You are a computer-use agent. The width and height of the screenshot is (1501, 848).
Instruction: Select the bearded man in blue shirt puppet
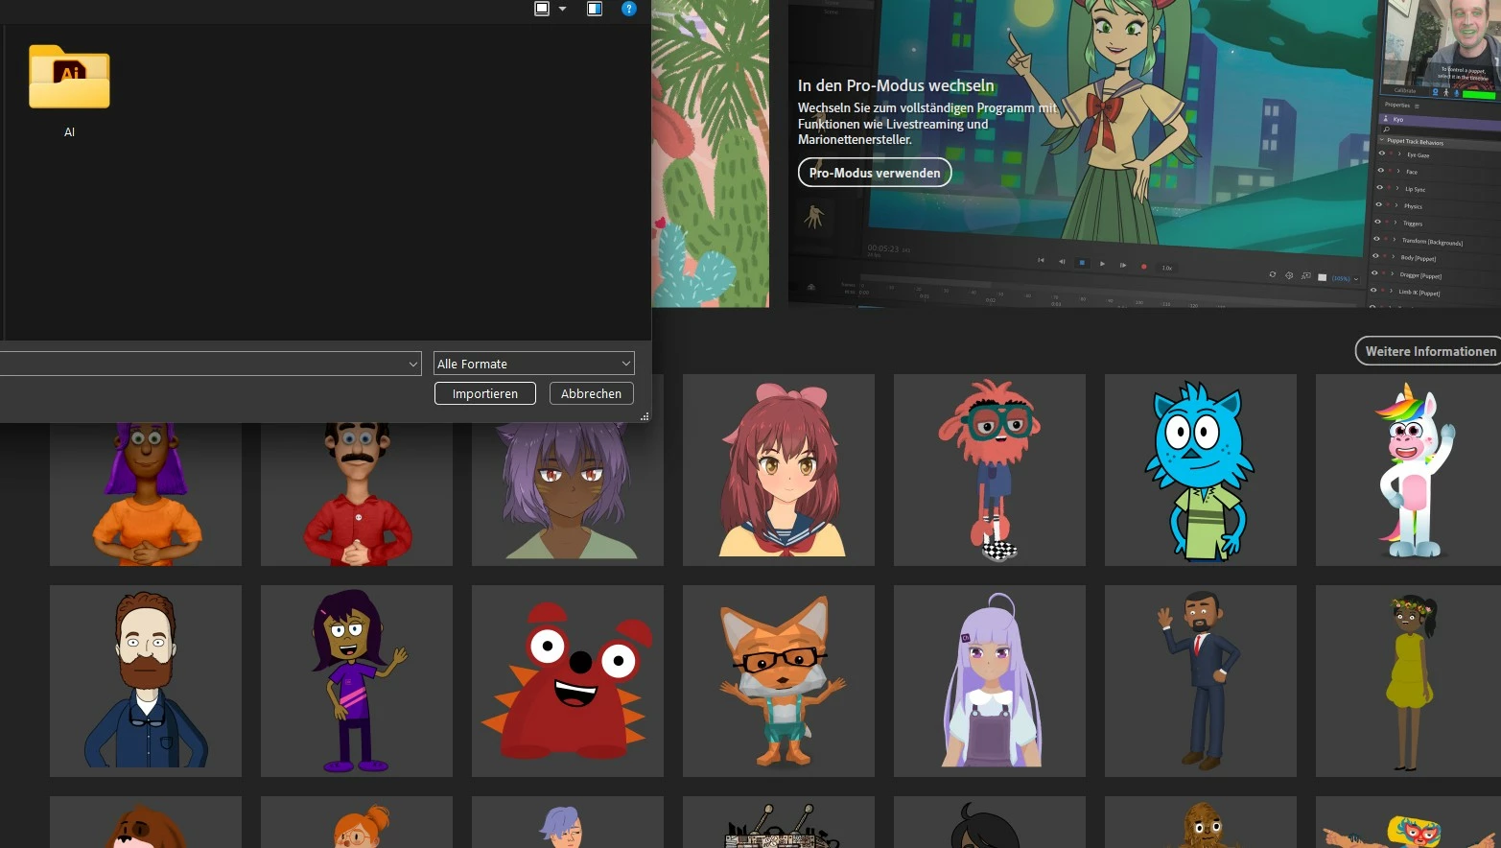146,681
